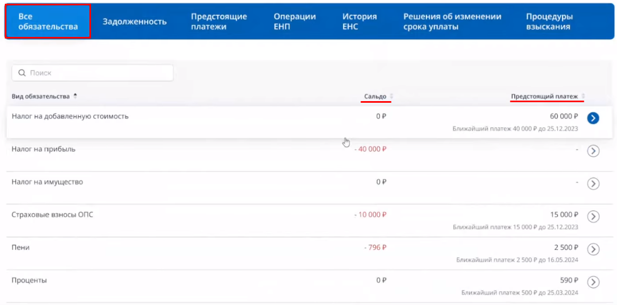Image resolution: width=617 pixels, height=305 pixels.
Task: Click the Налог на прибыль obligation name
Action: point(43,149)
